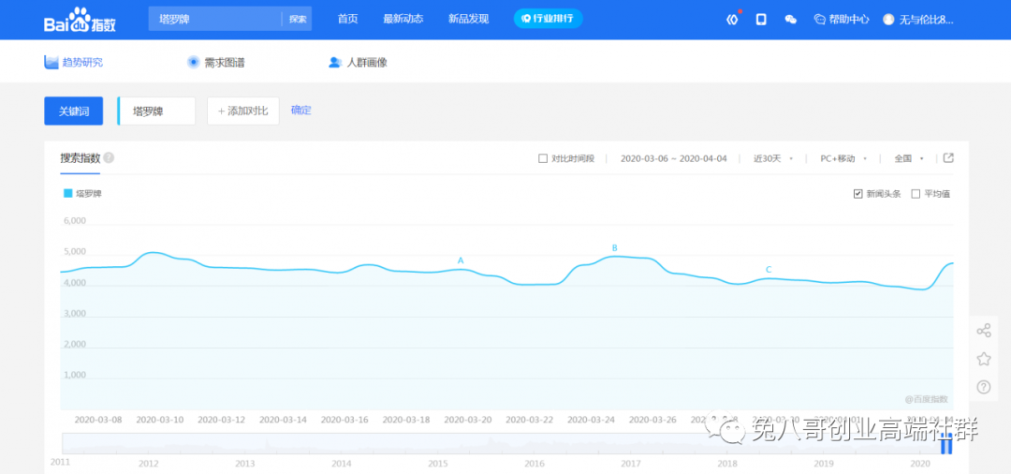Uncheck the 新闻头条 checkbox

857,194
